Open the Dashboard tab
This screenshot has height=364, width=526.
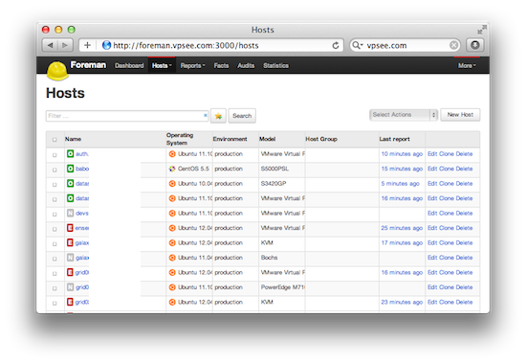129,65
